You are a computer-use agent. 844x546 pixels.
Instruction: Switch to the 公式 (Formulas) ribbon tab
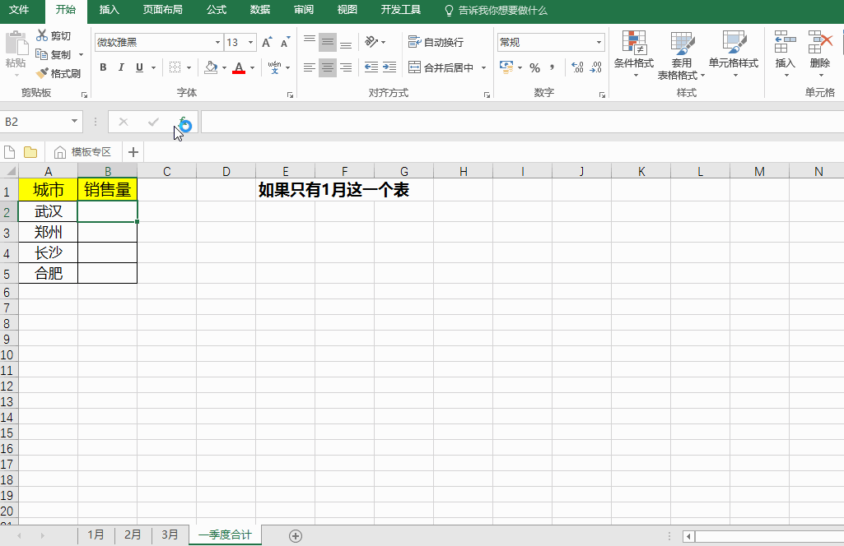point(217,10)
